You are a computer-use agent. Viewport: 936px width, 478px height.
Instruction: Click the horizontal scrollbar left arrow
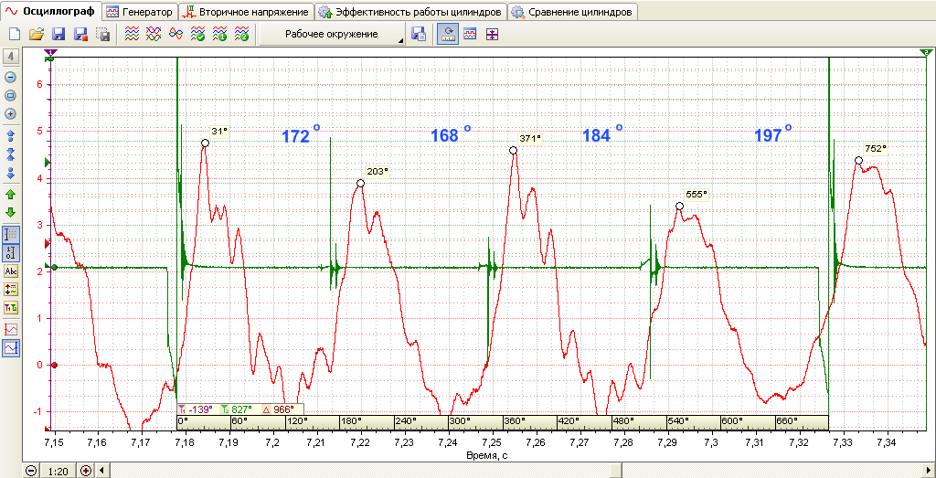101,471
